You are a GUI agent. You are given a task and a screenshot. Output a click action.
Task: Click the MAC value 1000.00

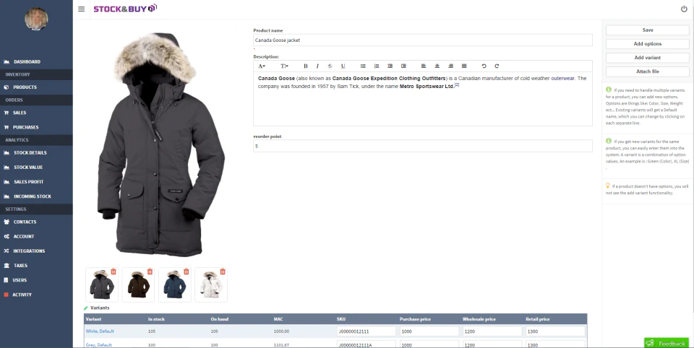coord(281,331)
